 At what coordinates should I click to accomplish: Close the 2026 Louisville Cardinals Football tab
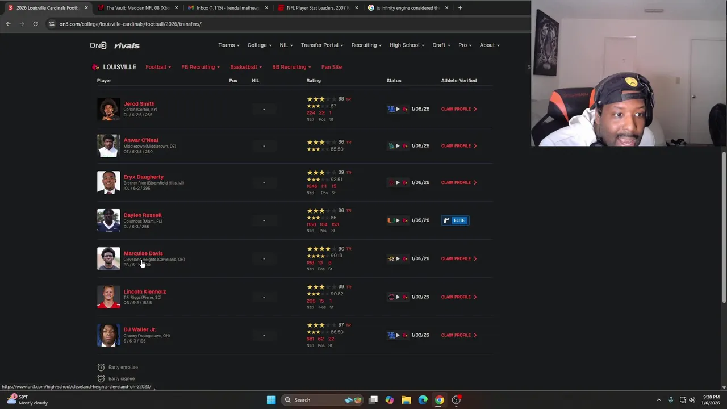[86, 8]
